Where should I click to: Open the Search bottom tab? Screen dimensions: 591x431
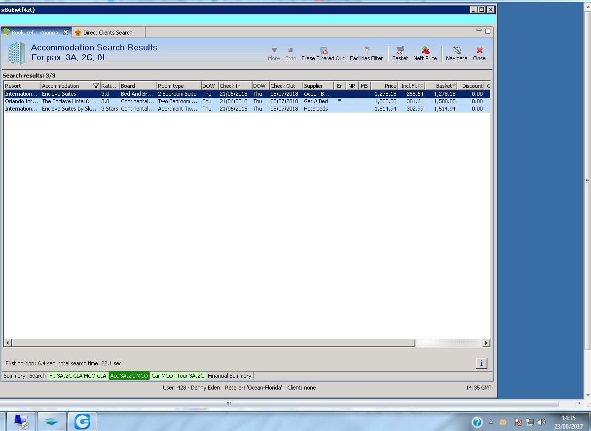[x=37, y=376]
